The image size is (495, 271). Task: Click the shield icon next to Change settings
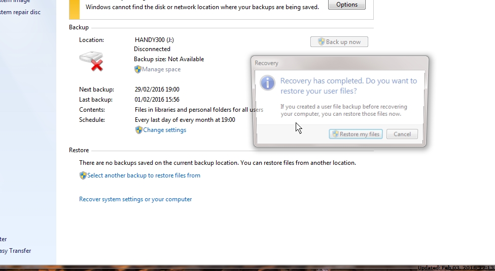tap(138, 130)
